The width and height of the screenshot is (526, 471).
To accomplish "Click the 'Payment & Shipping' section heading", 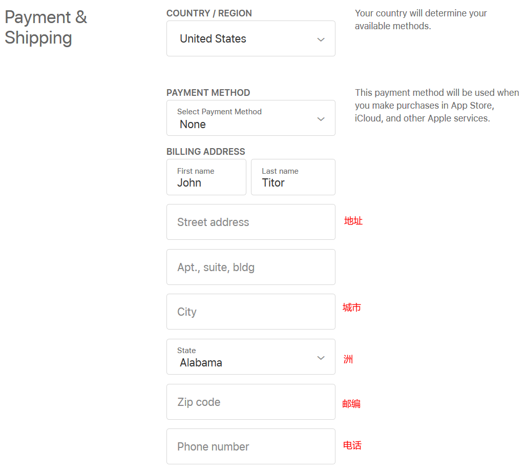I will point(46,27).
